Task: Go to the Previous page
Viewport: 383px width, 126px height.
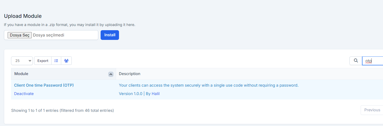Action: pyautogui.click(x=372, y=110)
